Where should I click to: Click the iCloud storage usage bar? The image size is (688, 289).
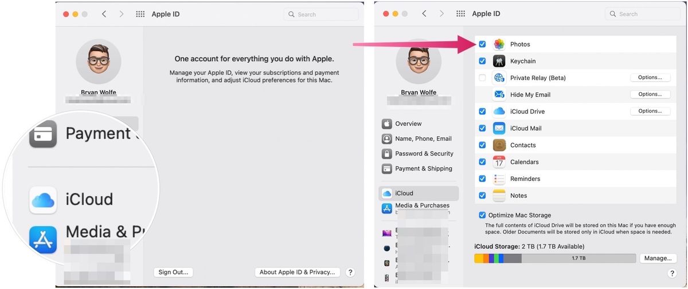click(x=555, y=259)
